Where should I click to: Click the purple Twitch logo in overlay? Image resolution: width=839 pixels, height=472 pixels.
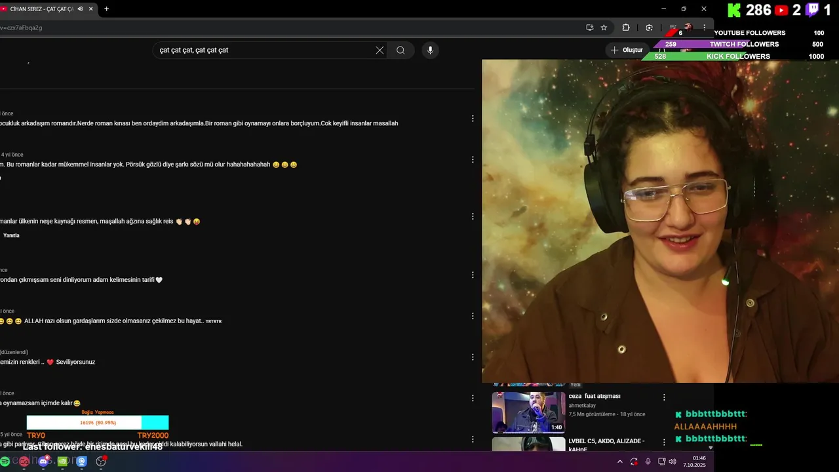click(812, 10)
